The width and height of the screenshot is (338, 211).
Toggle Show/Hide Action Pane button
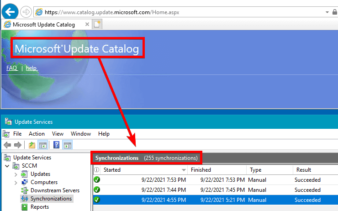click(x=68, y=145)
